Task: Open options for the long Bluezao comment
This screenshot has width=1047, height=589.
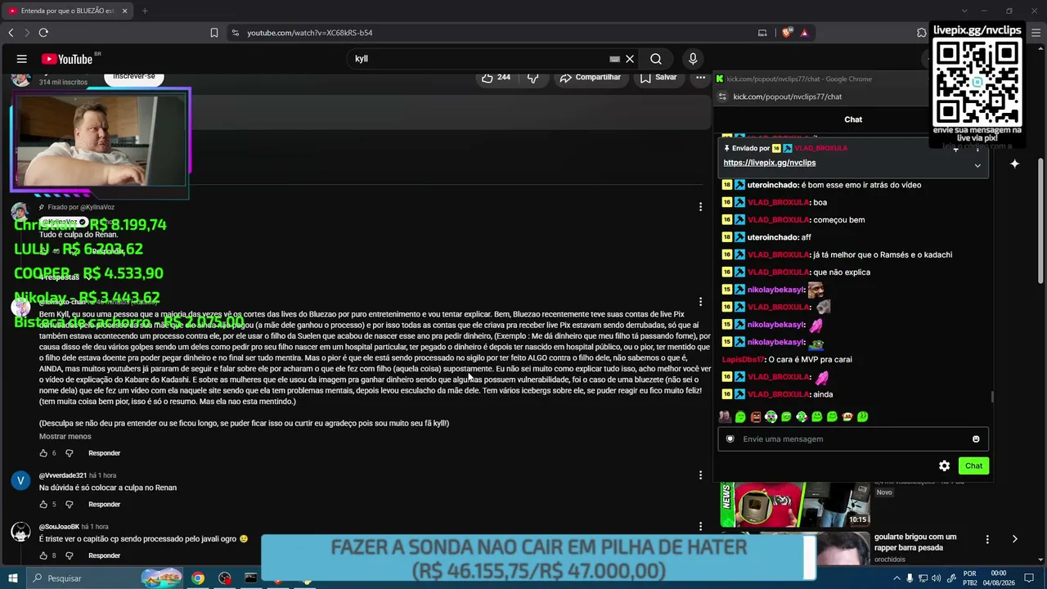Action: (x=700, y=301)
